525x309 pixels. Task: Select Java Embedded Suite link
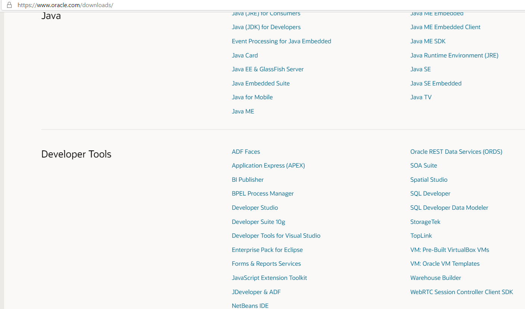(x=261, y=84)
